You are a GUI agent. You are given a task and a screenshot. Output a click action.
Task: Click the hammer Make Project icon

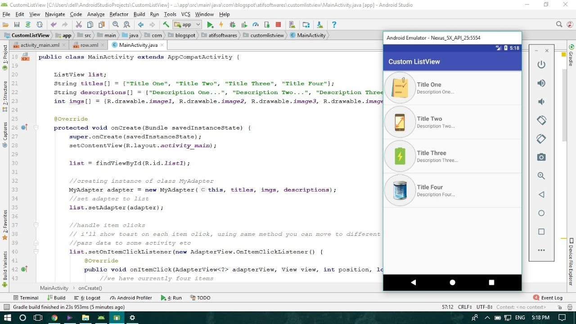coord(166,25)
